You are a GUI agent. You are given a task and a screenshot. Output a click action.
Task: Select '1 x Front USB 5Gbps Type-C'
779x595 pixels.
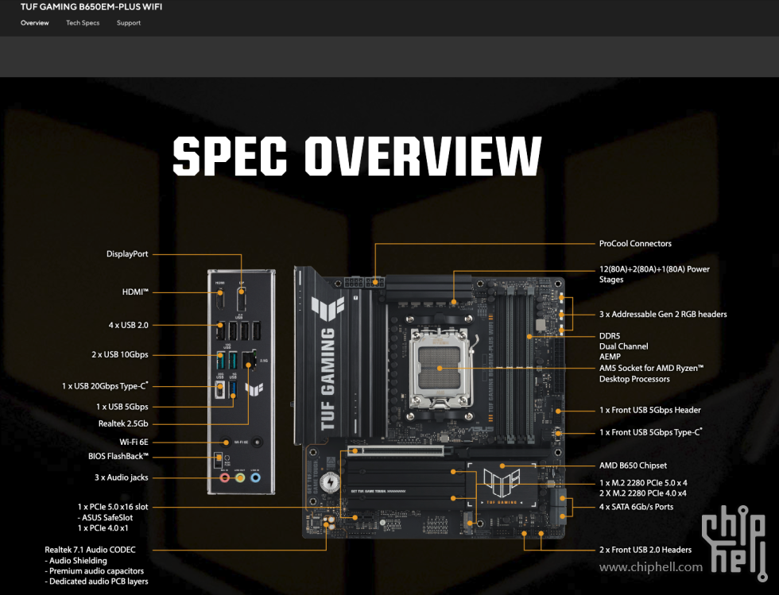coord(651,432)
